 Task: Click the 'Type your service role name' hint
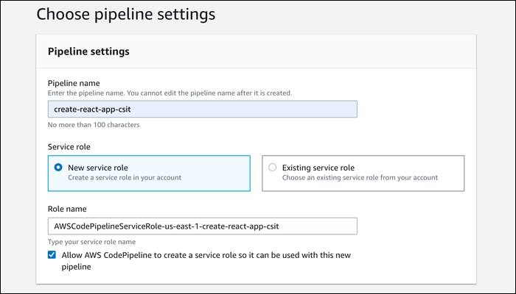click(91, 242)
